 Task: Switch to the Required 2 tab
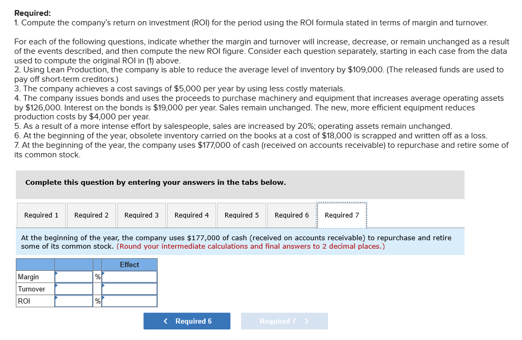[x=91, y=215]
